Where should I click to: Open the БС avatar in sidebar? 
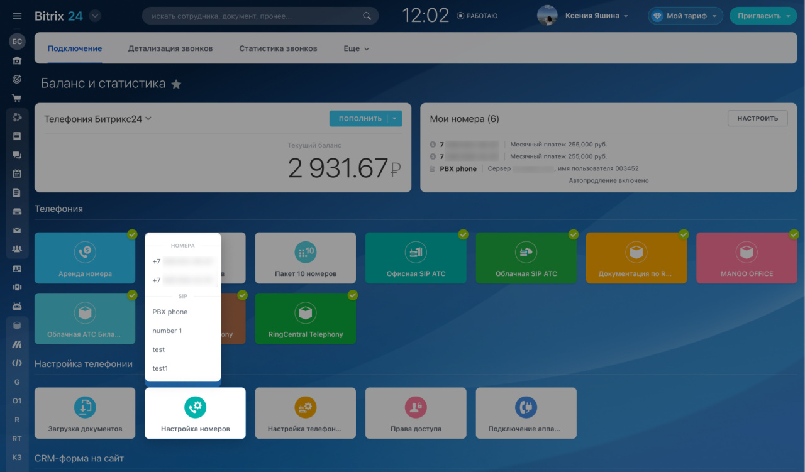pos(17,41)
